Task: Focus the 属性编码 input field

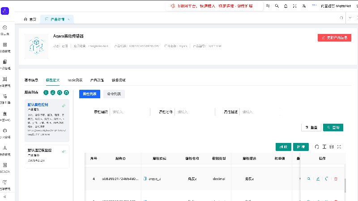Action: coord(130,112)
